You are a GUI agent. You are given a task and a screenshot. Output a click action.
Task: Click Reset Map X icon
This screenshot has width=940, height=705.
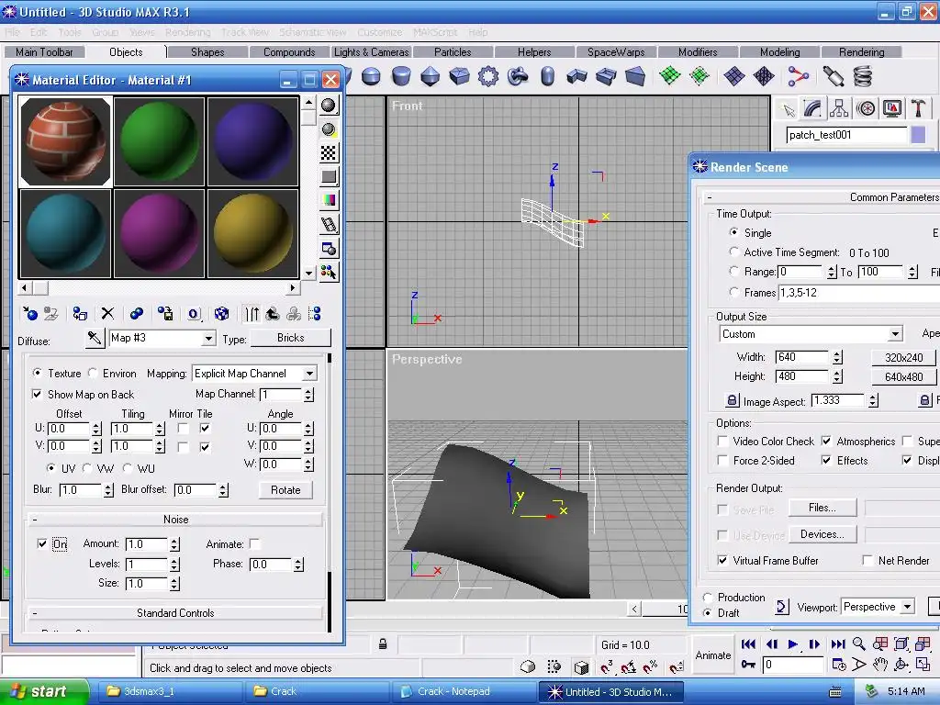pyautogui.click(x=107, y=314)
